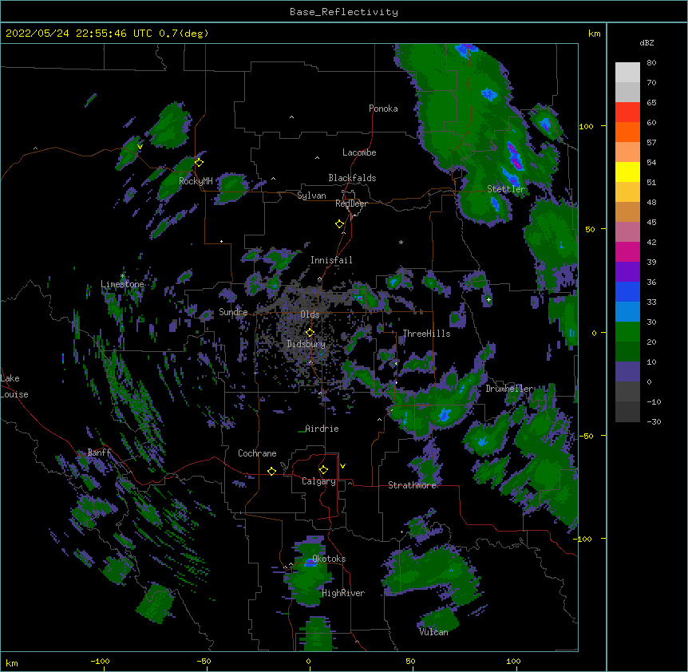The image size is (688, 672).
Task: Click the RockyMH label
Action: click(196, 181)
